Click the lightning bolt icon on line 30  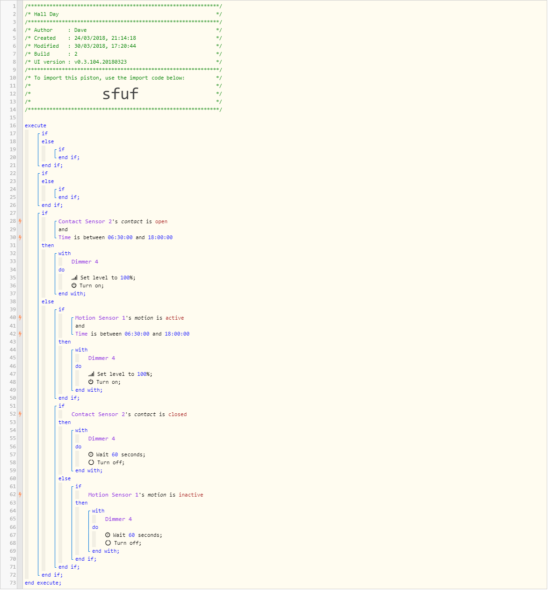pos(20,237)
